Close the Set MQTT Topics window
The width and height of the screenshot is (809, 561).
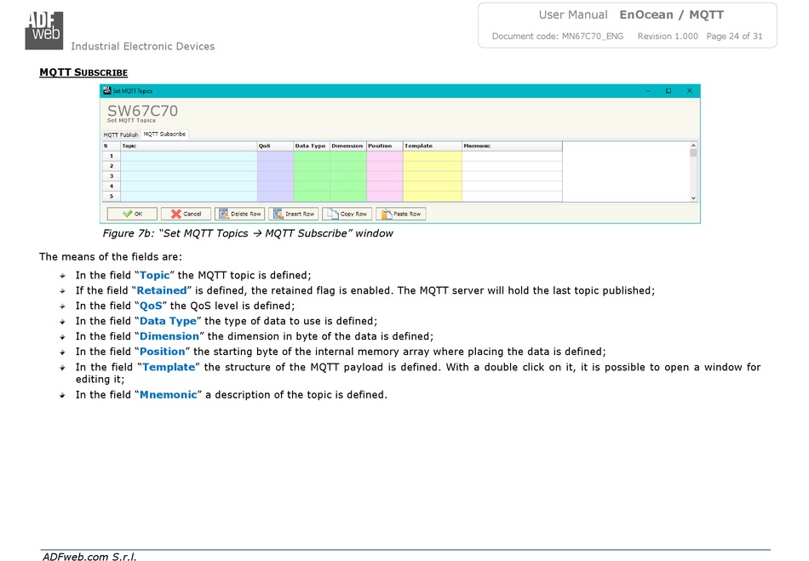(x=689, y=91)
